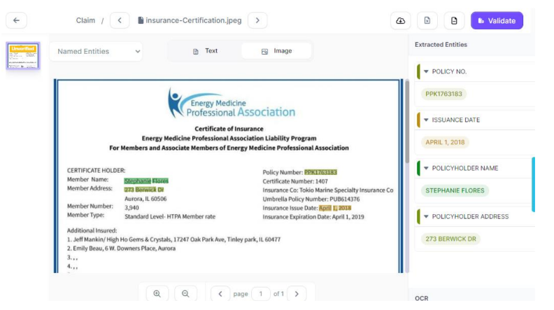
Task: Click Insurance Expiration Date: April 1, 2019
Action: 313,217
